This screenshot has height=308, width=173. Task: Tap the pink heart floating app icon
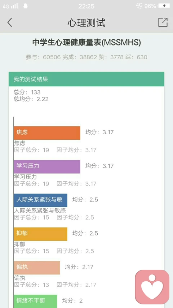tap(152, 287)
